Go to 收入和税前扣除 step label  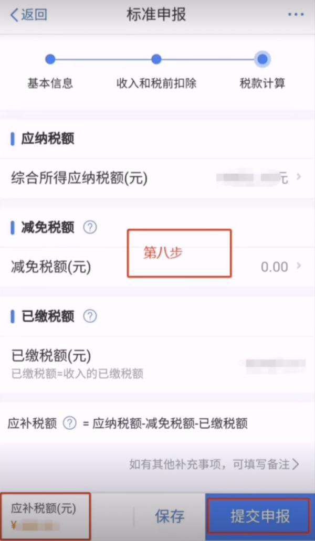(156, 84)
